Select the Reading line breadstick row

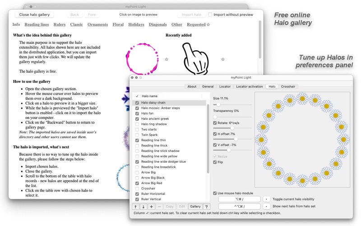169,167
